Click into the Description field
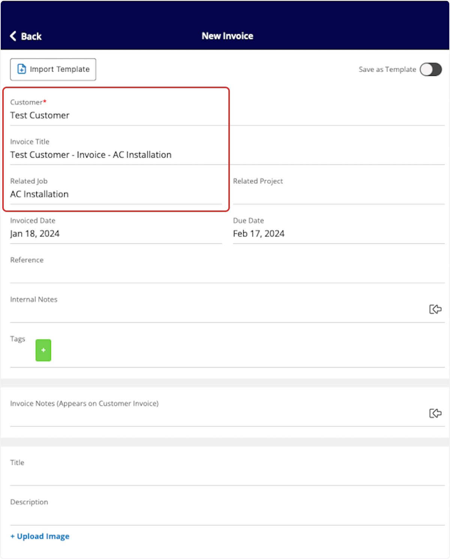Viewport: 450px width, 559px height. (227, 511)
